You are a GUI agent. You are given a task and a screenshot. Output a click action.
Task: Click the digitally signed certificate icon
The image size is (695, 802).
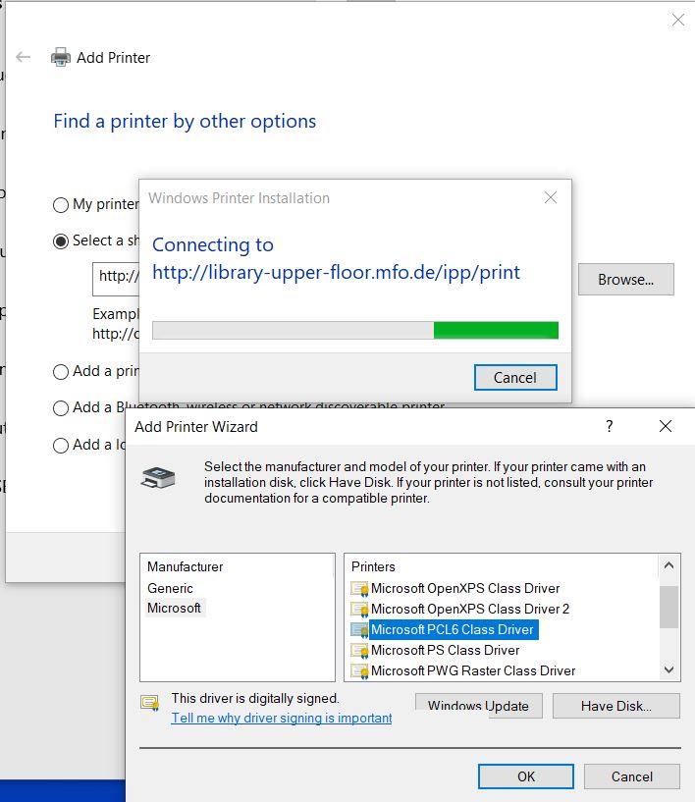click(x=150, y=703)
